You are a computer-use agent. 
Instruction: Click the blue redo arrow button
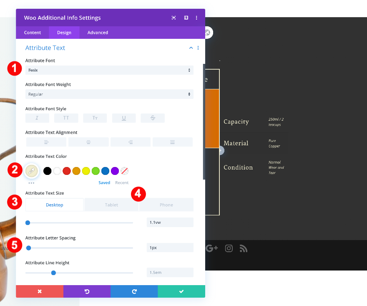[134, 291]
